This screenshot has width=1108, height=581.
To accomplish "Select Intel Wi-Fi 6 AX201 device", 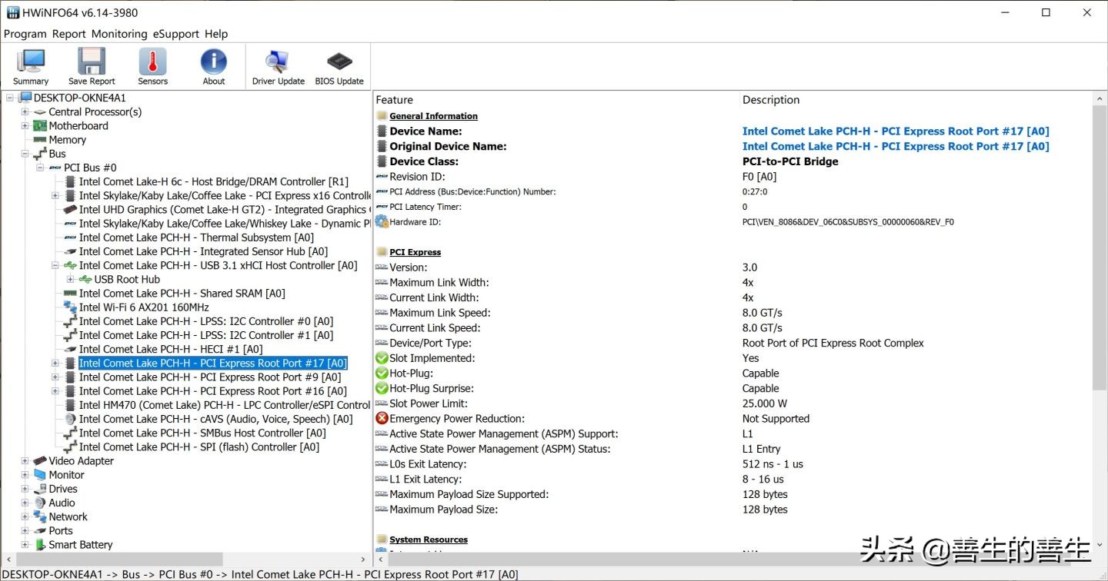I will point(143,307).
